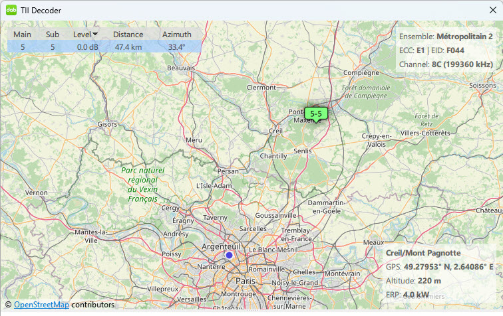
Task: Click the Villers-Cotterêts label on map
Action: [425, 133]
